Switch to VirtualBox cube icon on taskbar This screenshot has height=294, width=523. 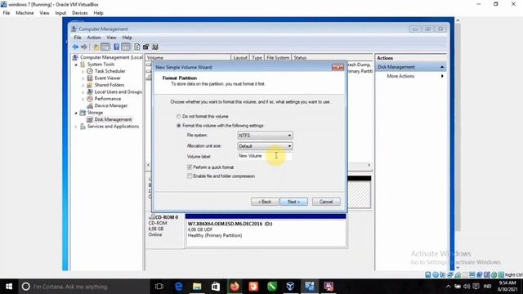[x=291, y=287]
